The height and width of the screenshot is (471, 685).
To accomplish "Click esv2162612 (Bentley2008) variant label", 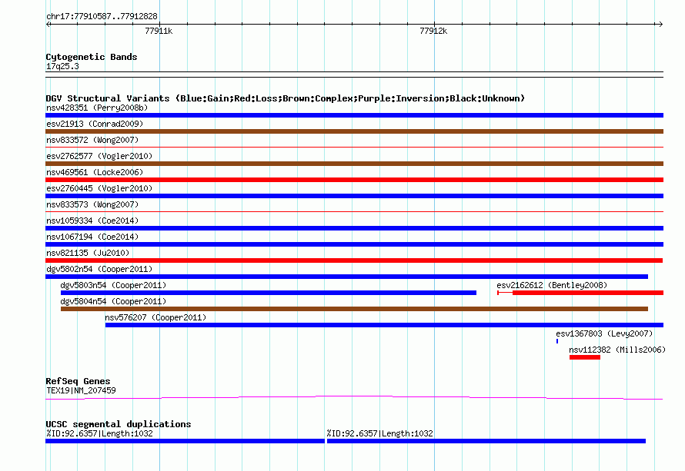I will (552, 285).
